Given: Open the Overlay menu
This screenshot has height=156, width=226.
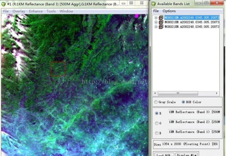Looking at the screenshot, I should click(19, 11).
